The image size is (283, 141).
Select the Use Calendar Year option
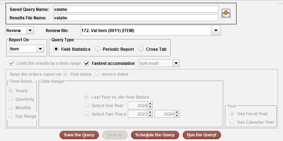tap(232, 122)
